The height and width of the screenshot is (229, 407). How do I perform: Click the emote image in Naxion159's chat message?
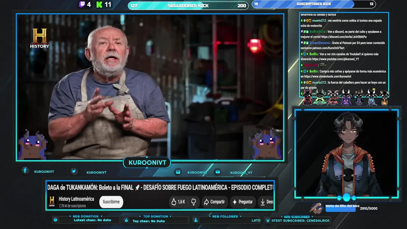click(x=323, y=65)
